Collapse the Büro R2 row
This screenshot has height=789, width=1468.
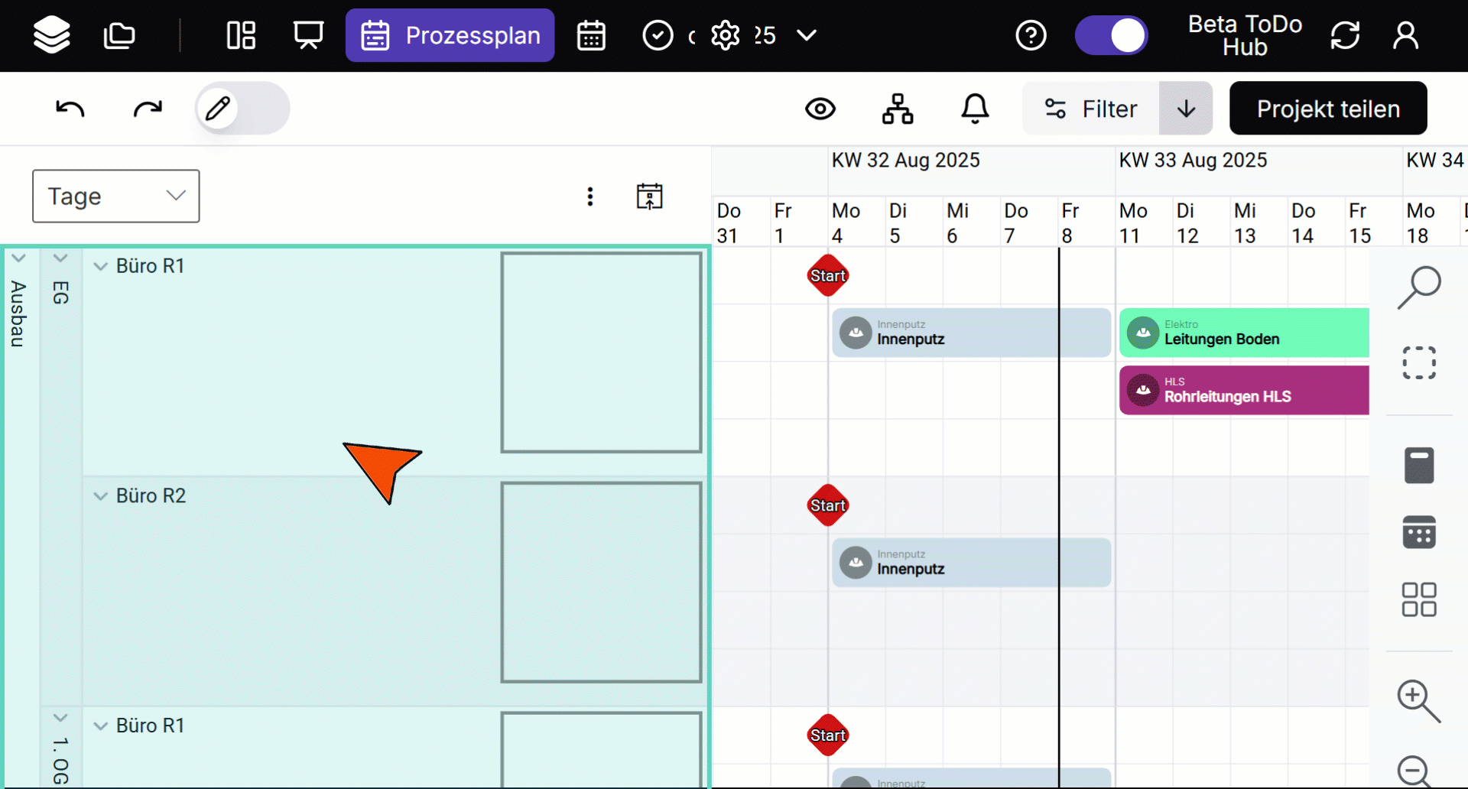(100, 496)
